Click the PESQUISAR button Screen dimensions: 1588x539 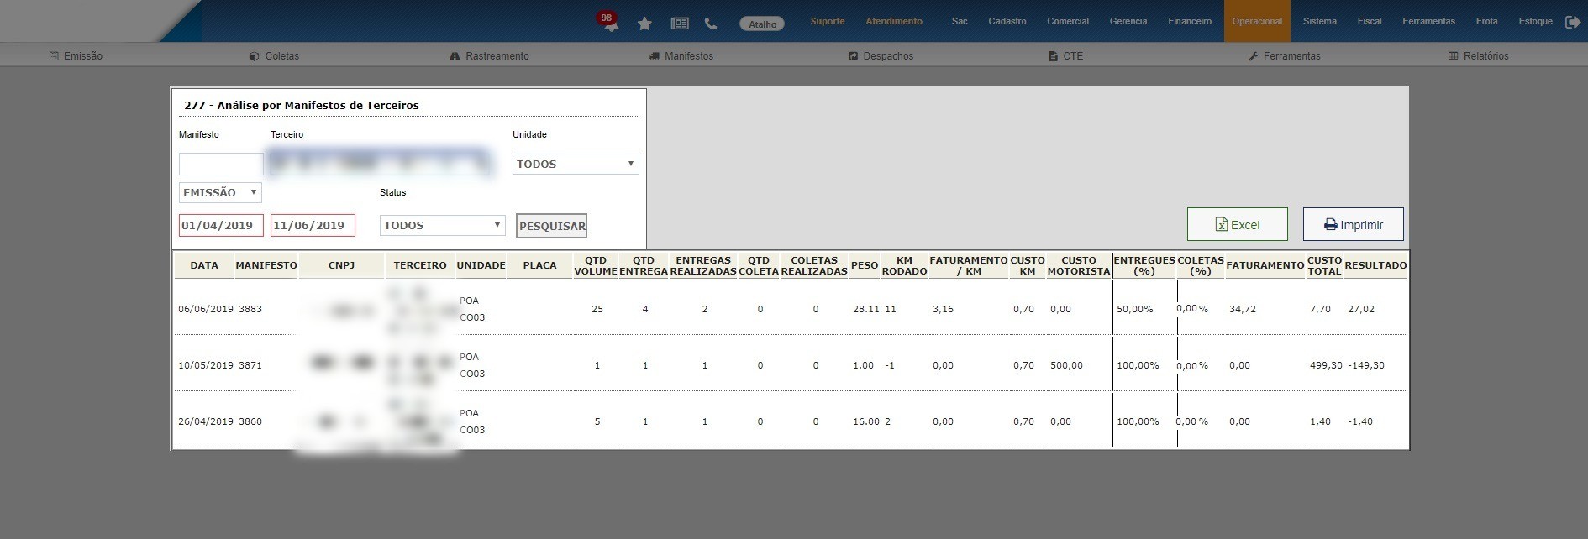pos(552,226)
